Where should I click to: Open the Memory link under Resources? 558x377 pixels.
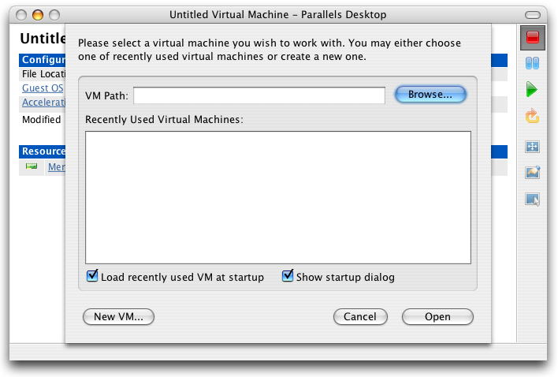(x=57, y=166)
